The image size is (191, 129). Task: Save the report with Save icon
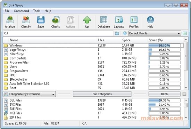[41, 22]
